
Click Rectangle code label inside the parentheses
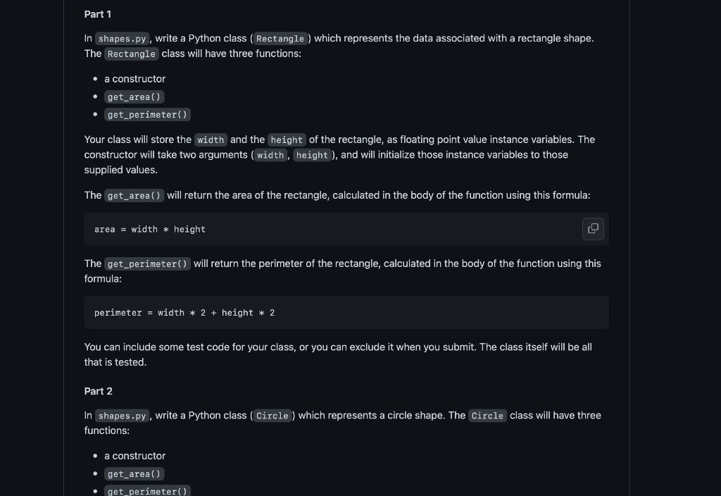click(280, 39)
